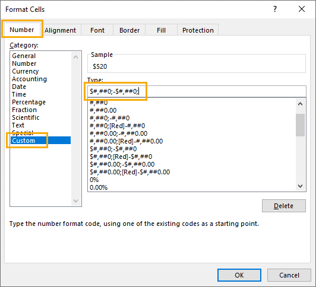Click category list scroll up arrow
The height and width of the screenshot is (287, 316).
(76, 57)
